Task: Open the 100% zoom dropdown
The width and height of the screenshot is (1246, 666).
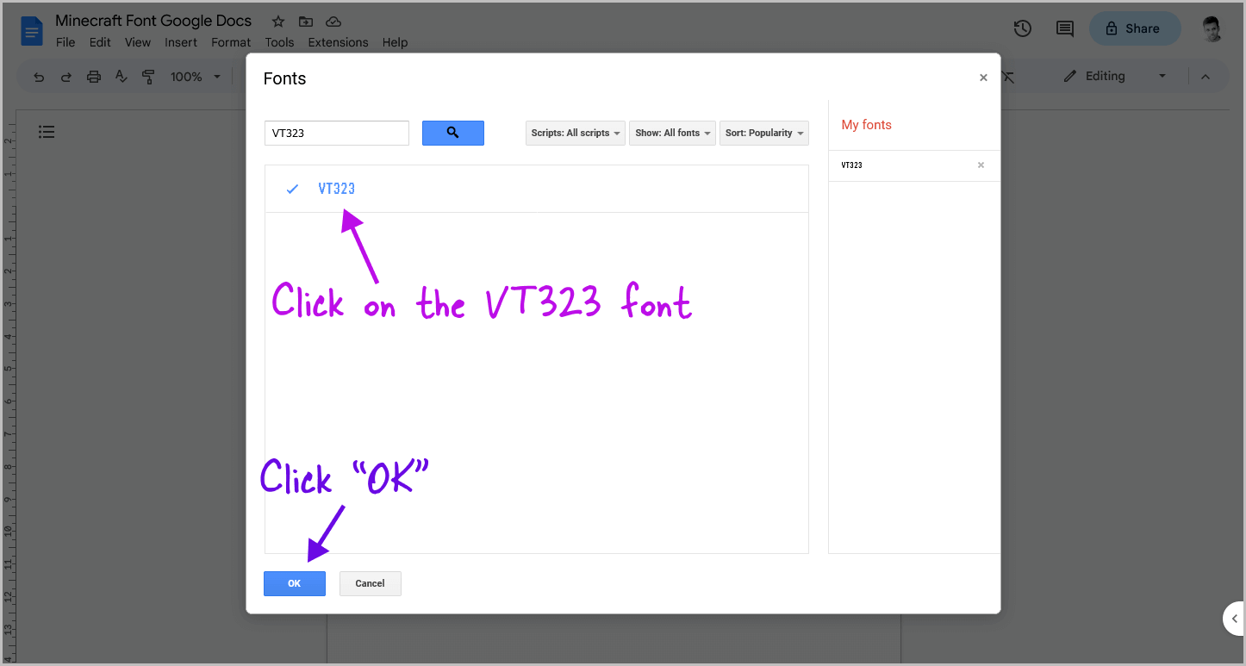Action: tap(196, 77)
